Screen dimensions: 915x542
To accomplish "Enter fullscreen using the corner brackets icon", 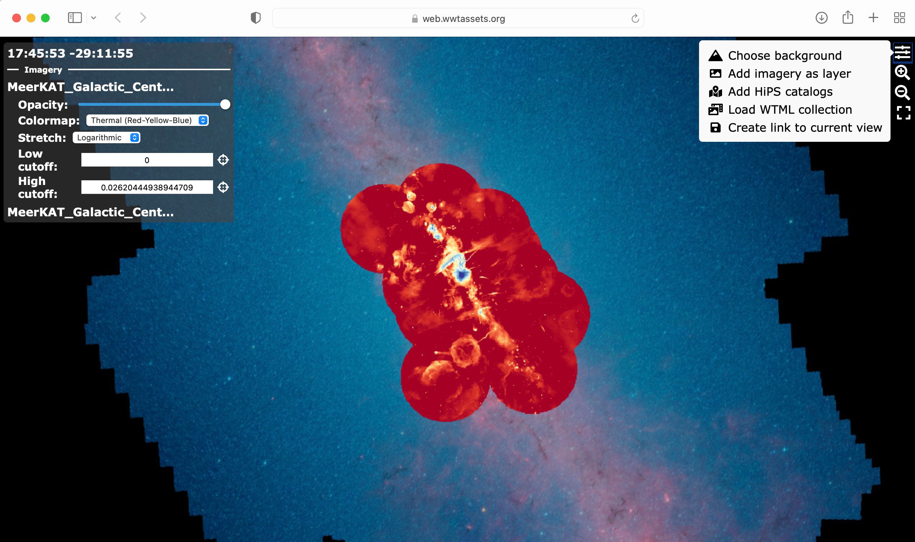I will (x=903, y=113).
